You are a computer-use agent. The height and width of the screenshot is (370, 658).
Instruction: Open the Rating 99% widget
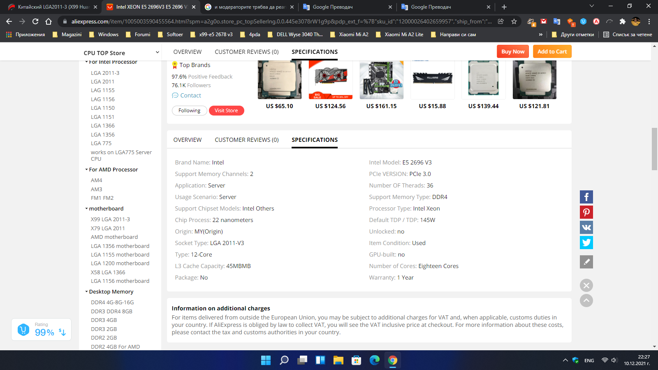click(41, 330)
